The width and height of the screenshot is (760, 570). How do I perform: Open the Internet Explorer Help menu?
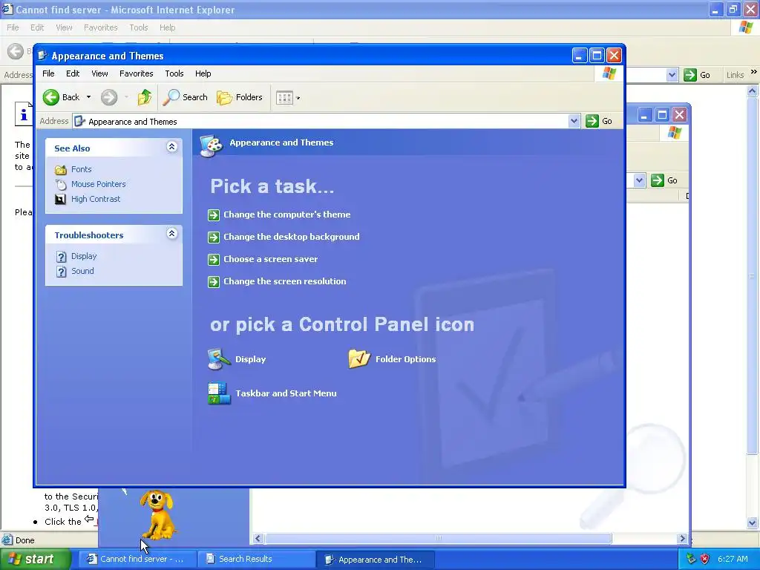(167, 27)
